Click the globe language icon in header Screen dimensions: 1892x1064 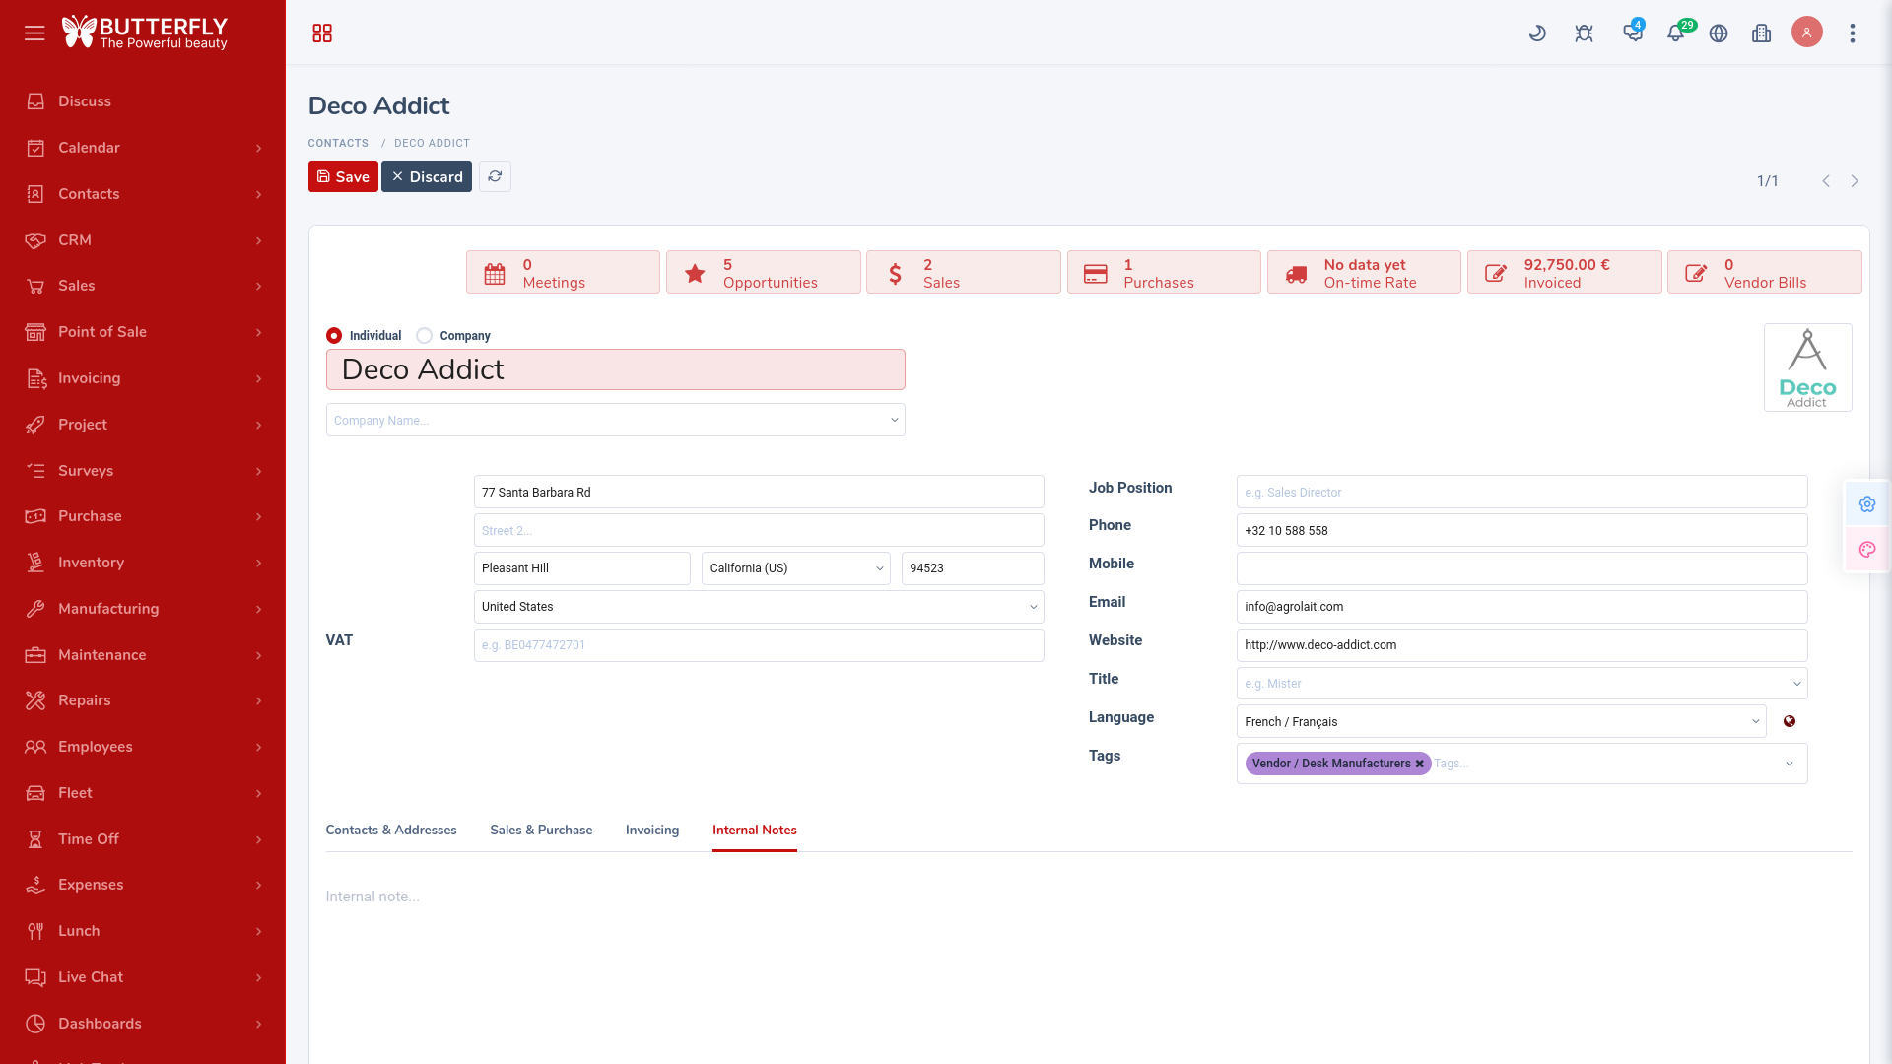(x=1719, y=33)
